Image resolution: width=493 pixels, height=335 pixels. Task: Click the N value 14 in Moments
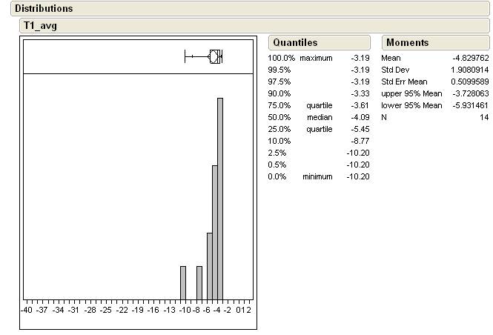(x=484, y=117)
